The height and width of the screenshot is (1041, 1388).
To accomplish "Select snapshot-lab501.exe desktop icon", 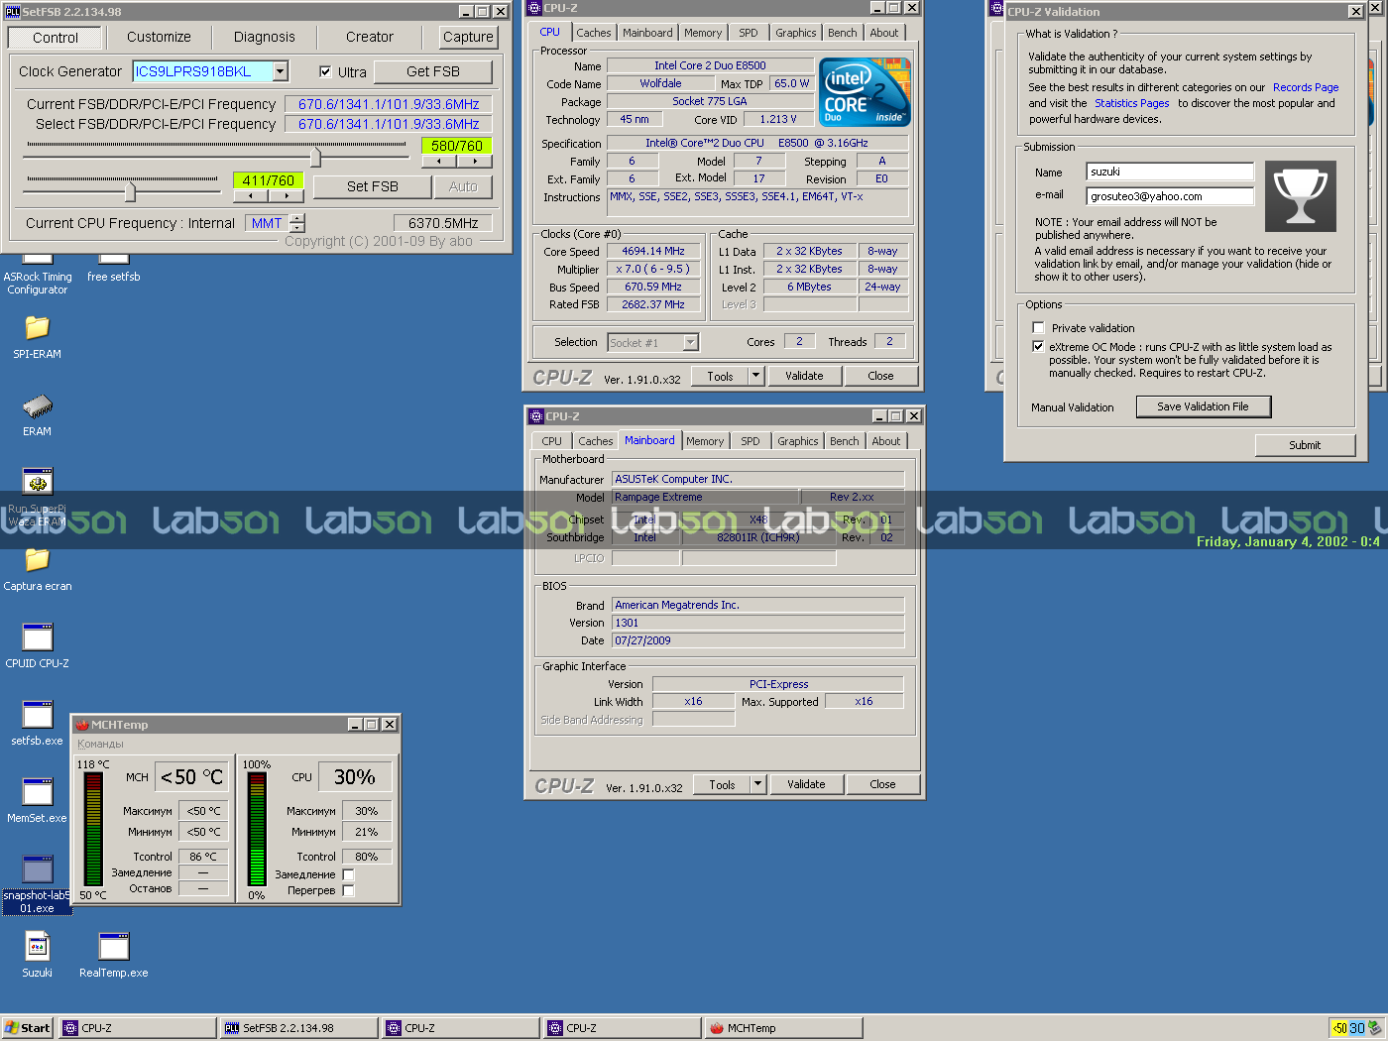I will click(x=37, y=869).
